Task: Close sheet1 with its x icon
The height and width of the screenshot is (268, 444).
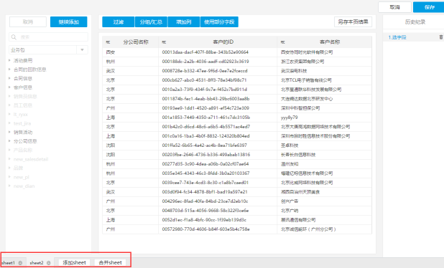Action: (x=20, y=263)
